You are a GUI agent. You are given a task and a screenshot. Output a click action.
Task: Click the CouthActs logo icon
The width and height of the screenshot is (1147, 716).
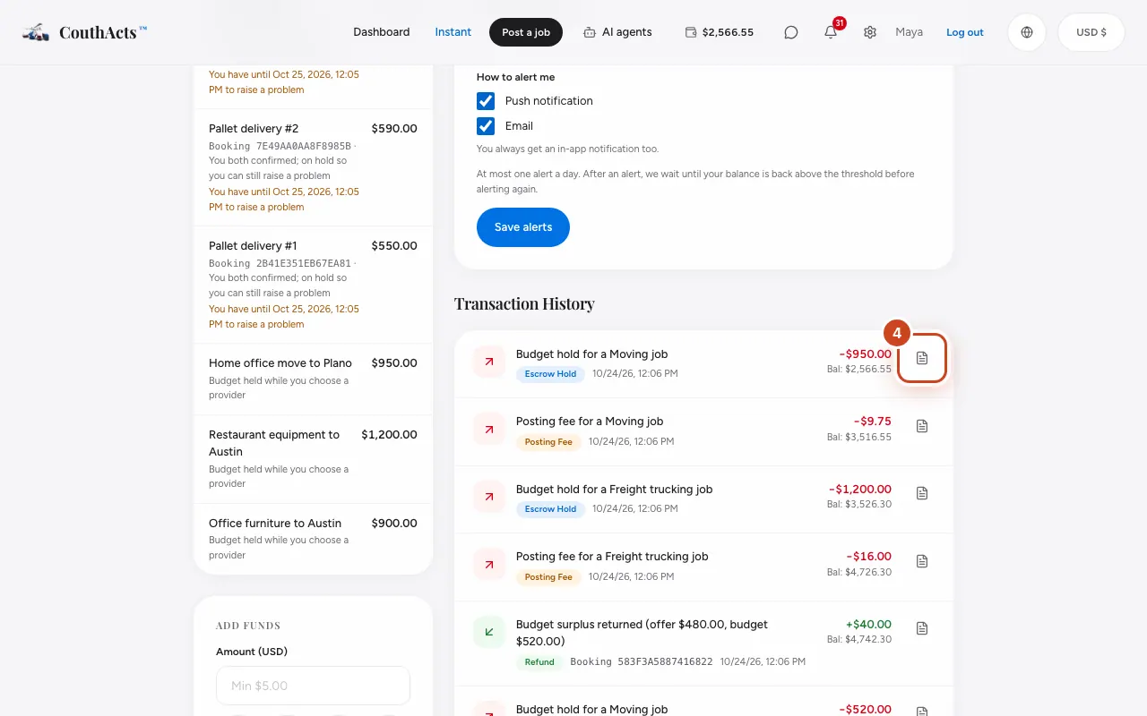pyautogui.click(x=36, y=32)
